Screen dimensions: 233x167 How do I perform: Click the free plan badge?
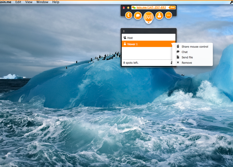pyautogui.click(x=172, y=8)
